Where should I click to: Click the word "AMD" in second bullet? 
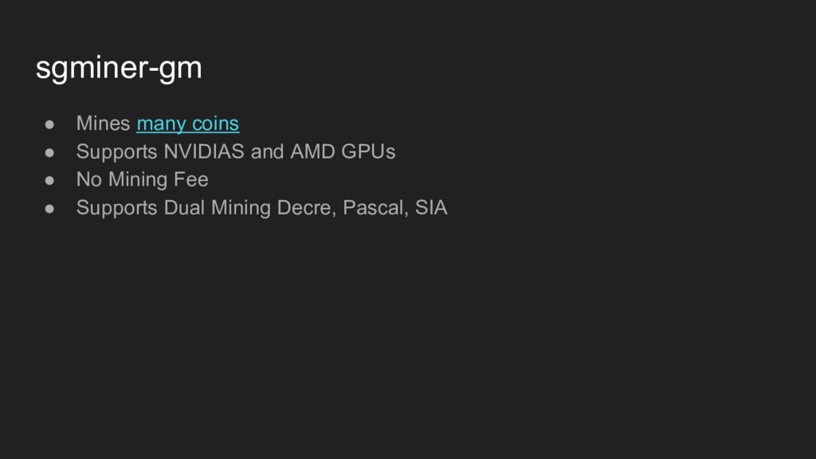coord(312,151)
